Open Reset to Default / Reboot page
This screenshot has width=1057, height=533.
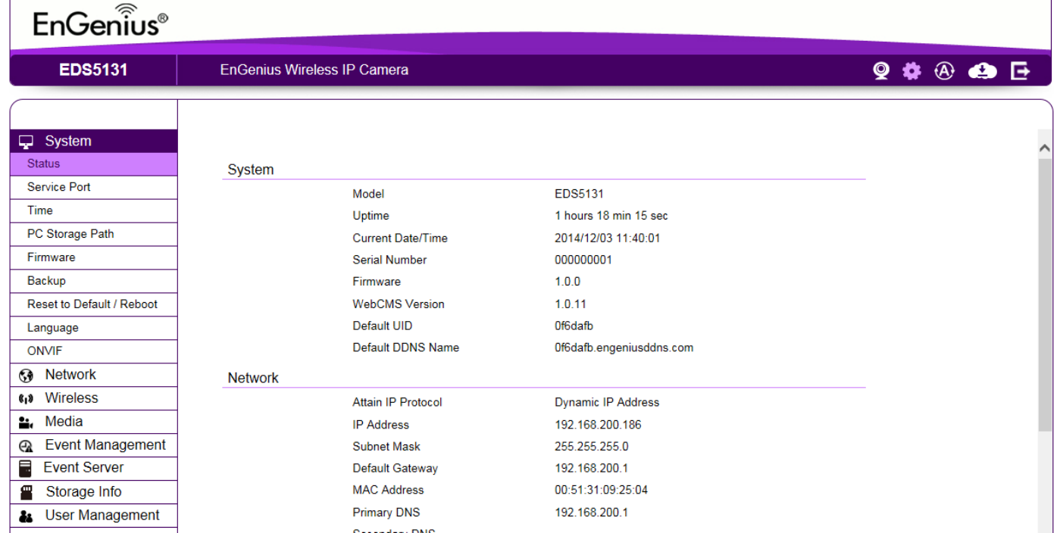pyautogui.click(x=94, y=305)
